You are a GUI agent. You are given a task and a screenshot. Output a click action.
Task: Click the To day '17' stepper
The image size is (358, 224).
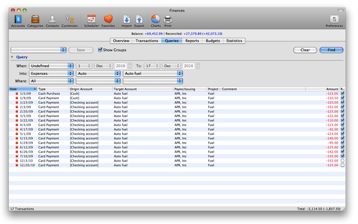152,66
